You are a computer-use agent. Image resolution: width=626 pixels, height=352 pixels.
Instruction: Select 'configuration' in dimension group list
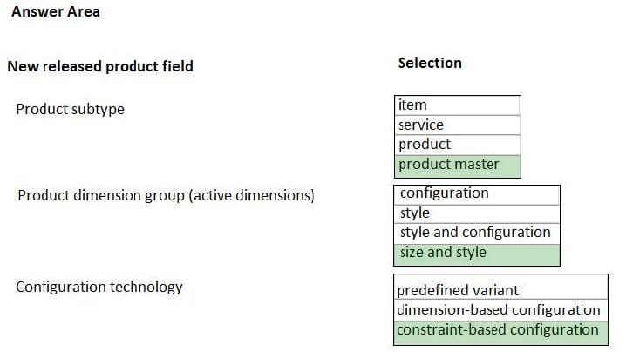pyautogui.click(x=477, y=195)
